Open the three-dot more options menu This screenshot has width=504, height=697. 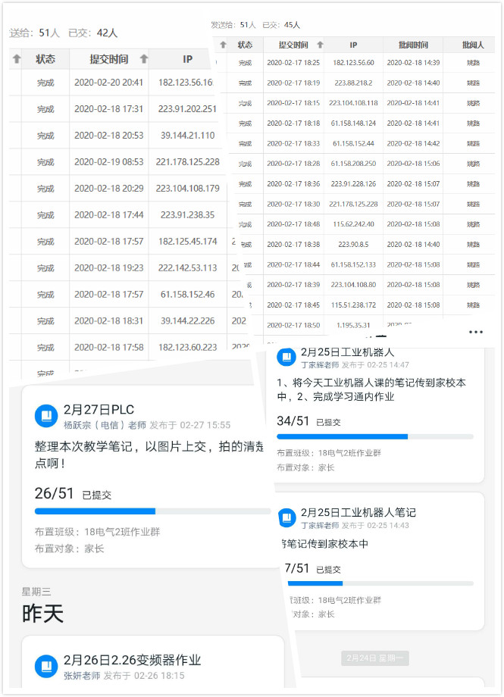pos(475,332)
